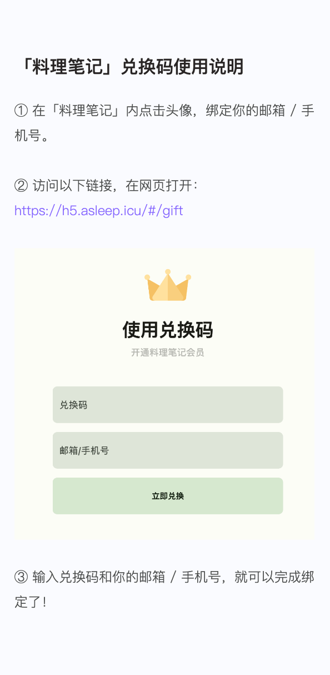Click the 开通料理笔记会员 subtitle

pyautogui.click(x=168, y=353)
